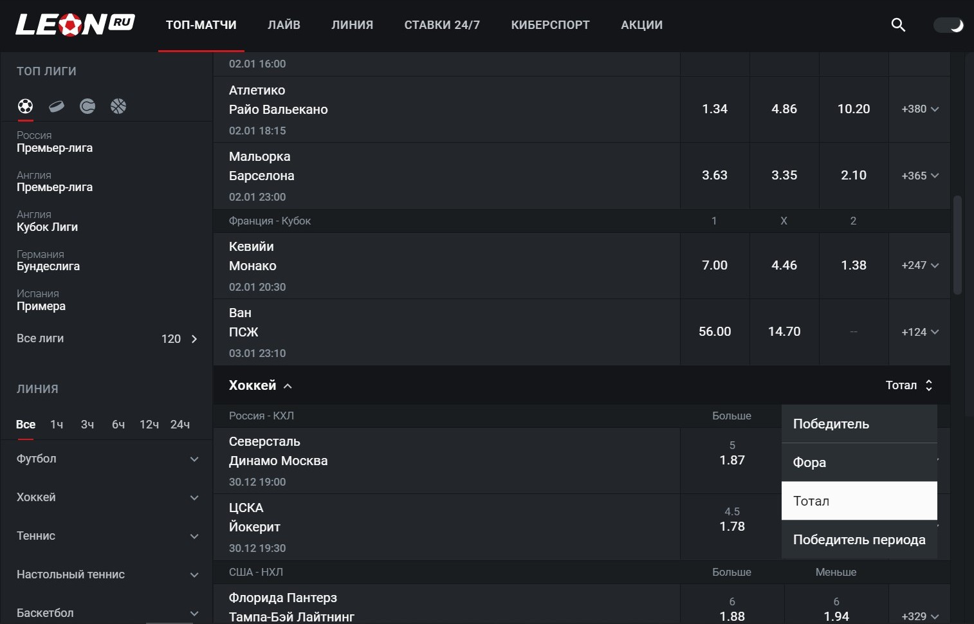Filter the line by 12ч
The width and height of the screenshot is (974, 624).
[x=149, y=425]
